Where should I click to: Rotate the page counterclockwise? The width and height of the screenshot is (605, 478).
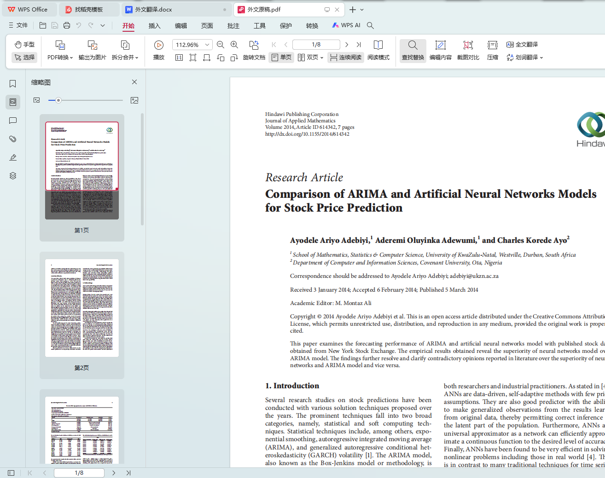(x=221, y=58)
